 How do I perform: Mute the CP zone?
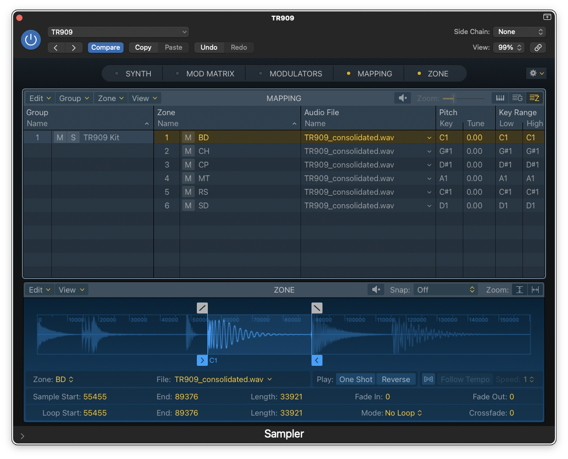pos(188,165)
